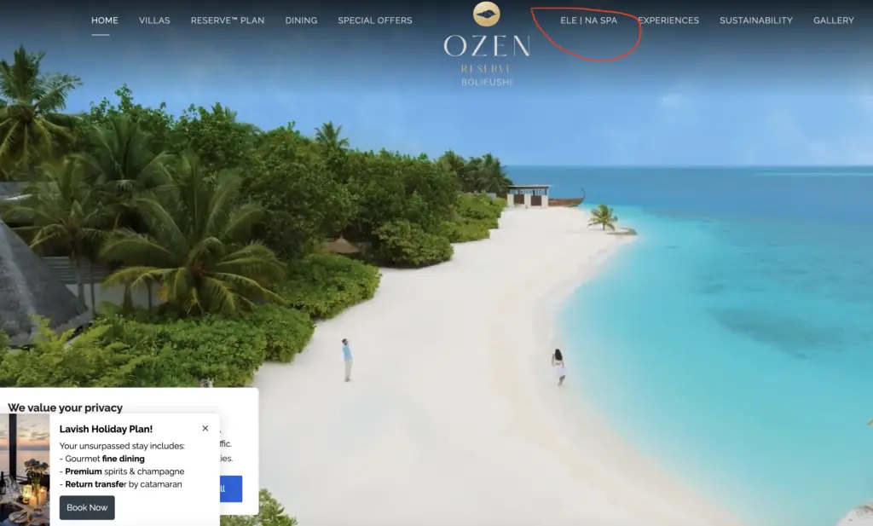
Task: Go to the HOME nav item
Action: click(105, 20)
